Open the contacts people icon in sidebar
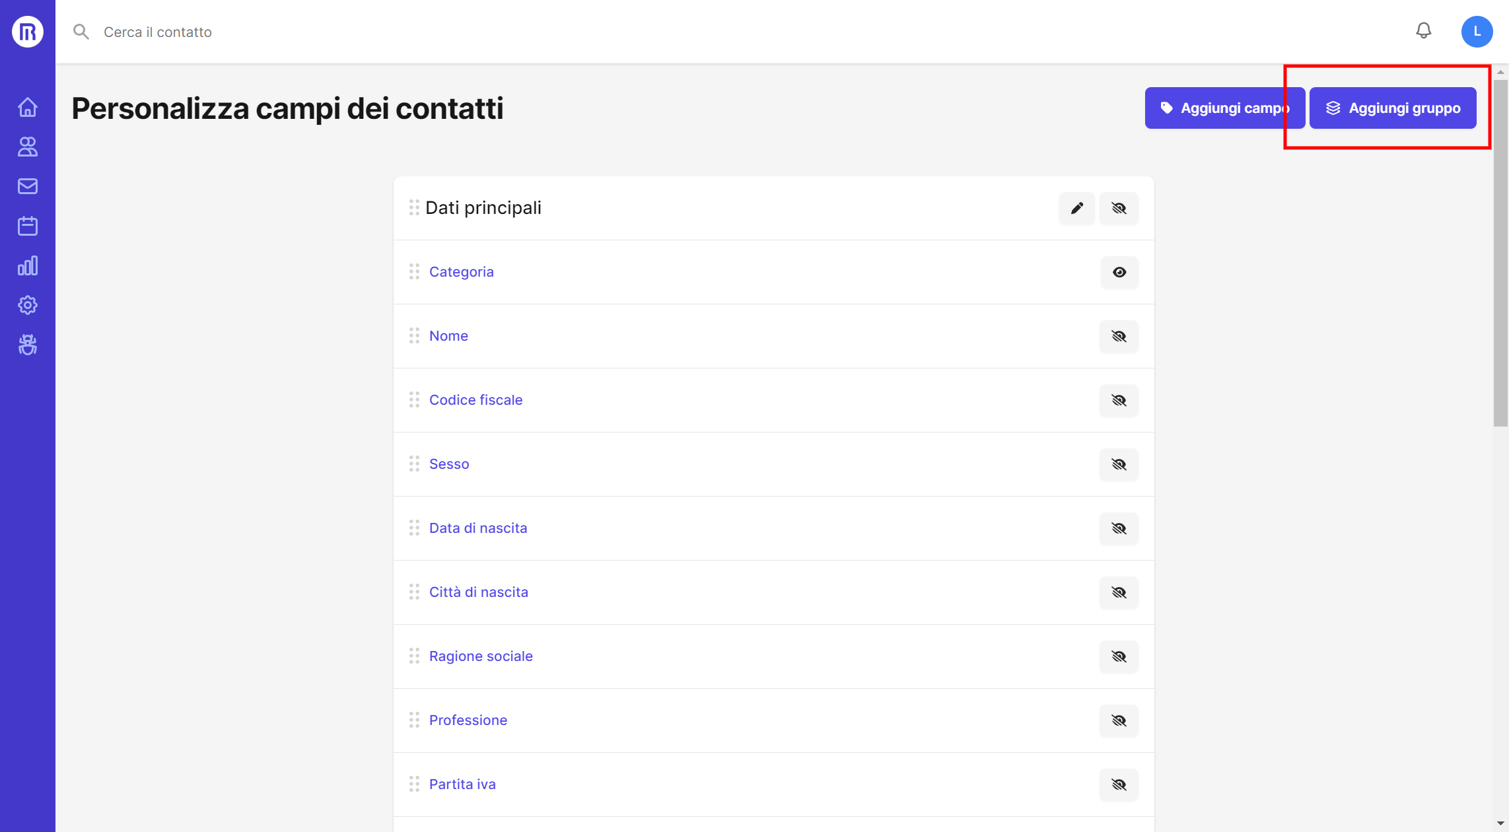The width and height of the screenshot is (1509, 832). [28, 147]
